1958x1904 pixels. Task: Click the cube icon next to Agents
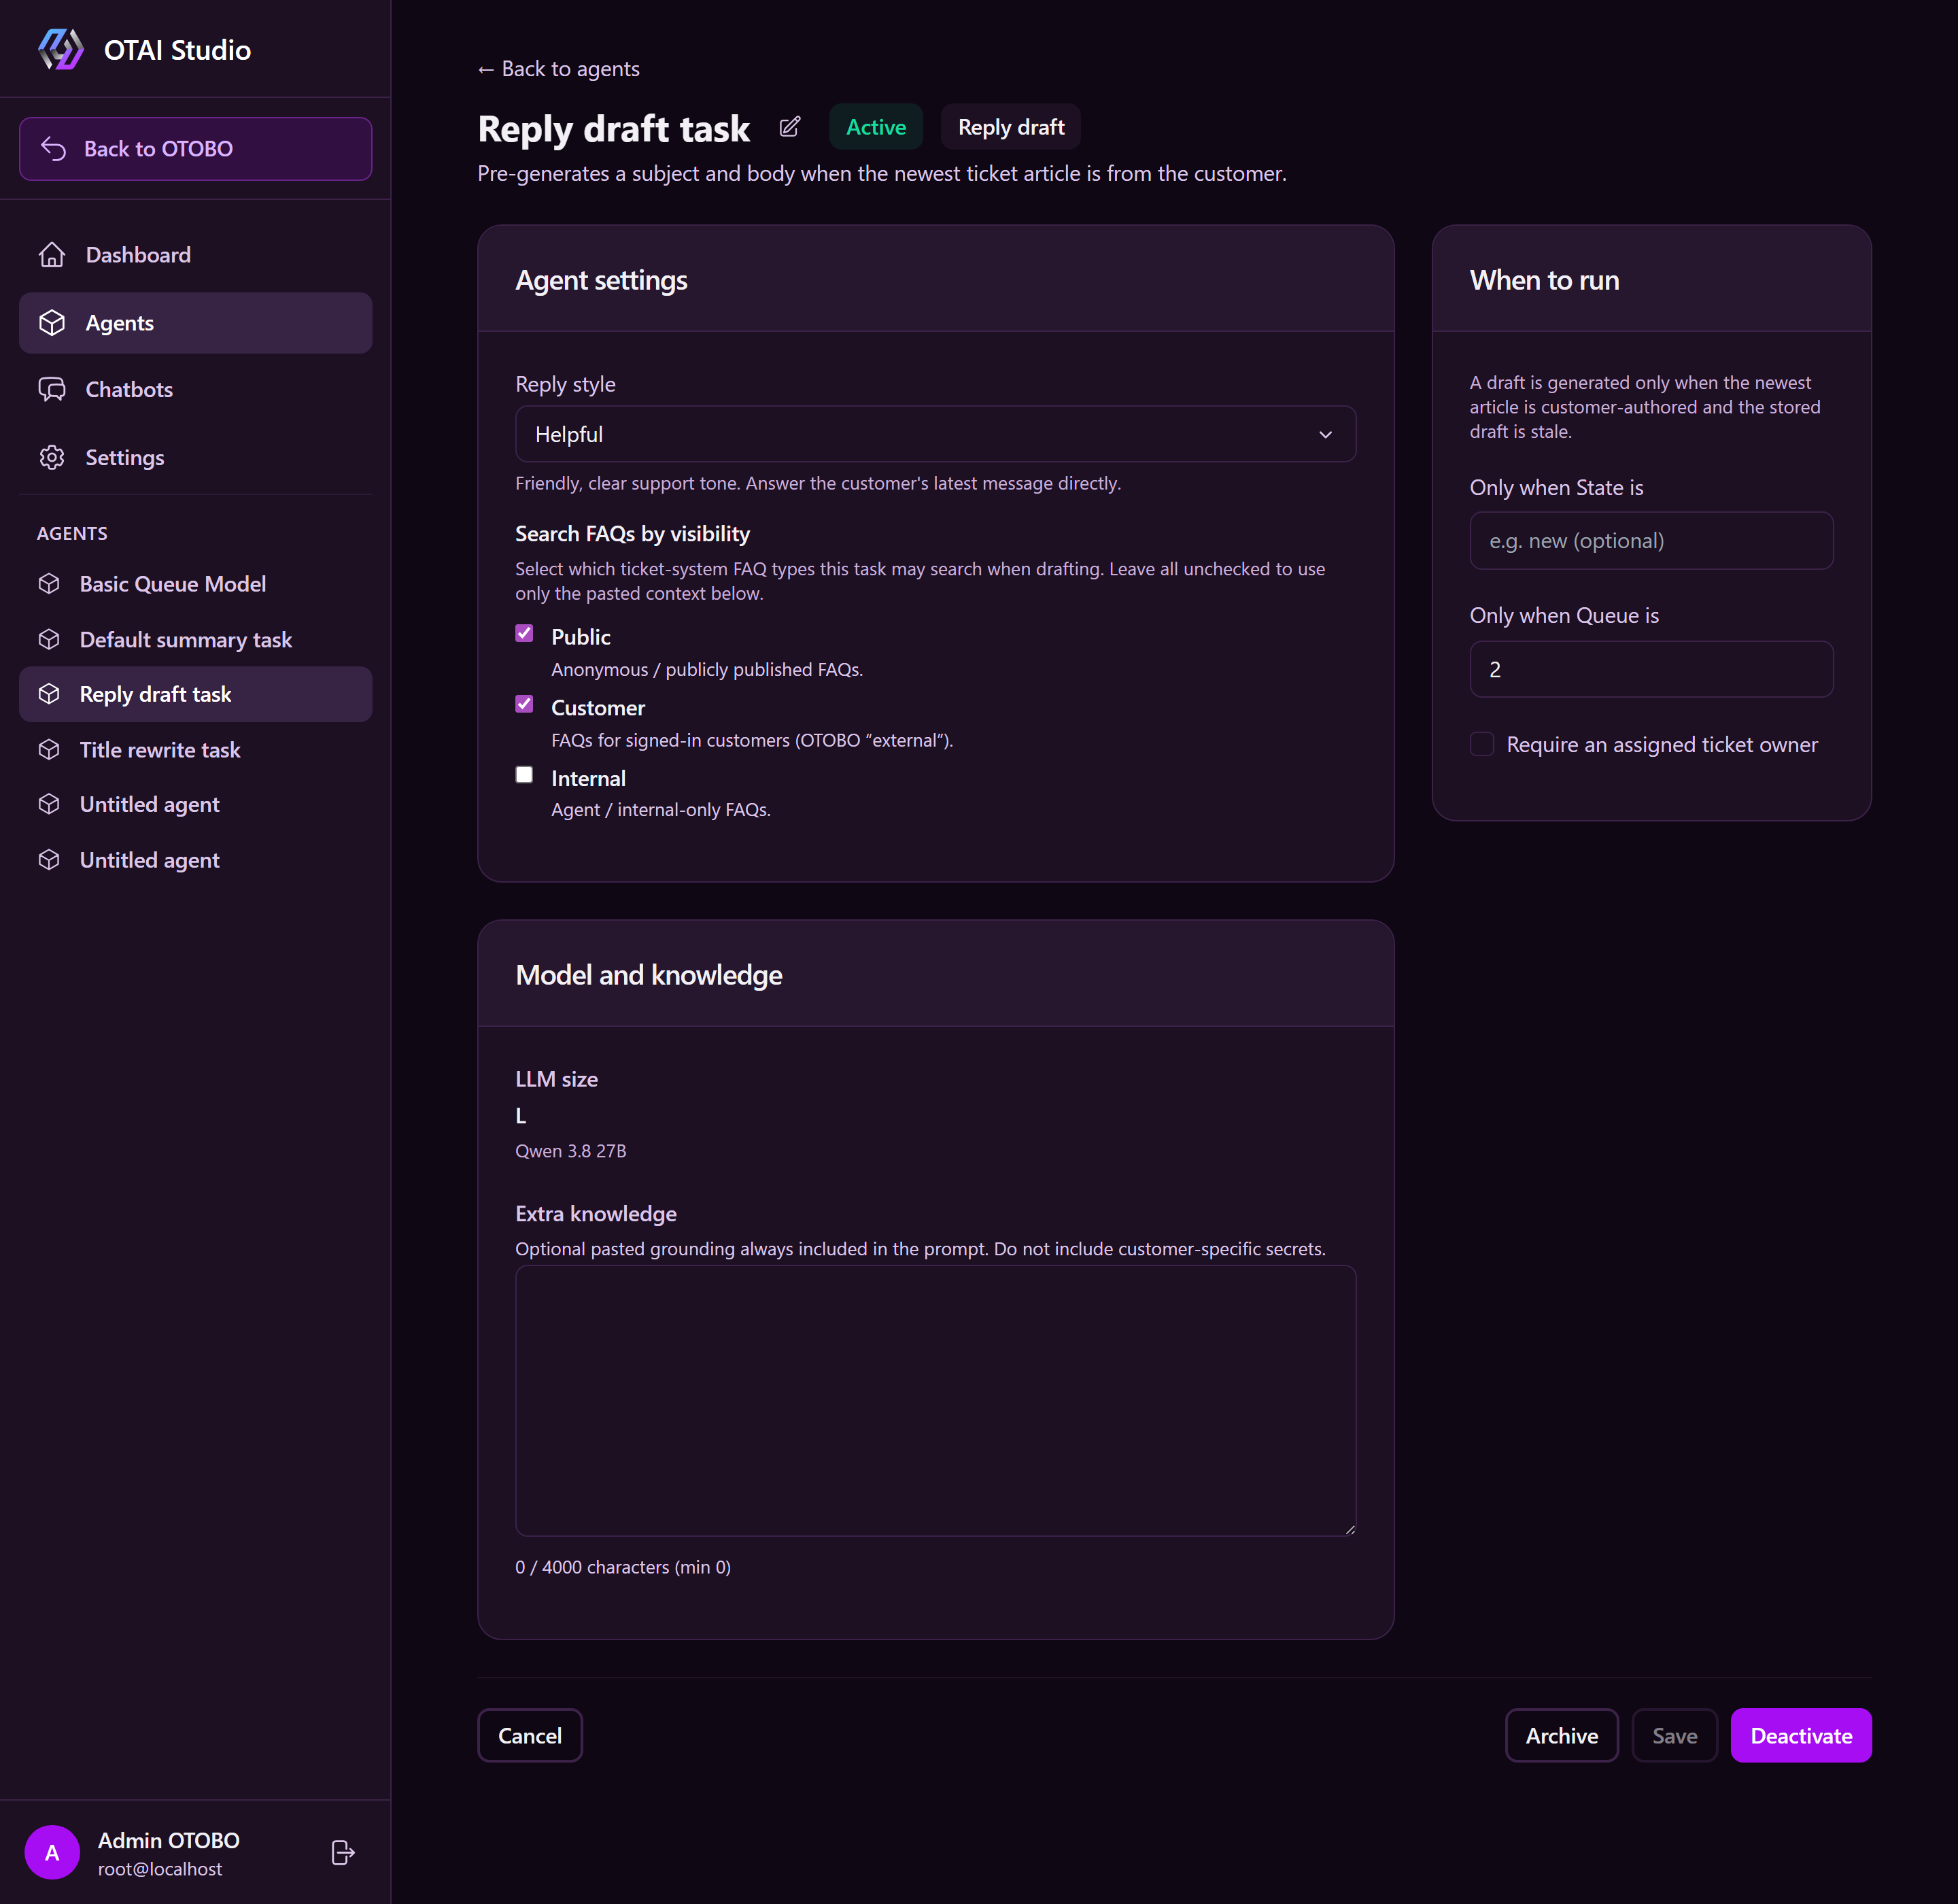click(52, 323)
